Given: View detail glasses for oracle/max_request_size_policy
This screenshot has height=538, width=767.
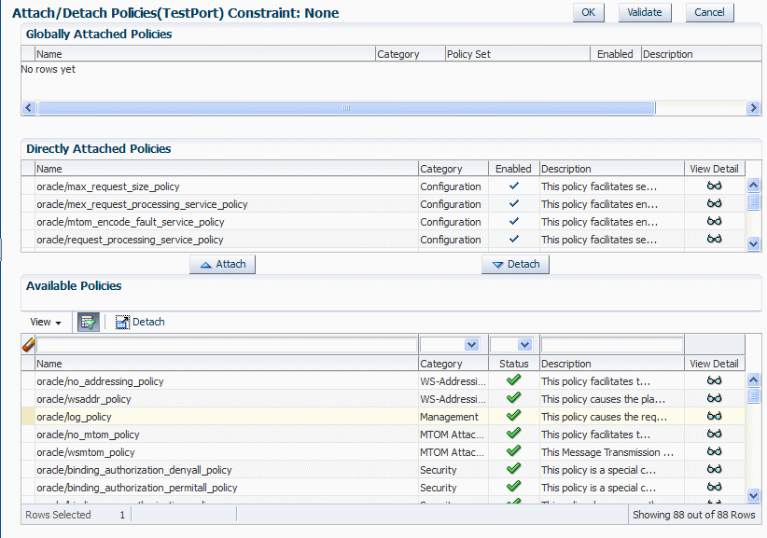Looking at the screenshot, I should click(714, 186).
